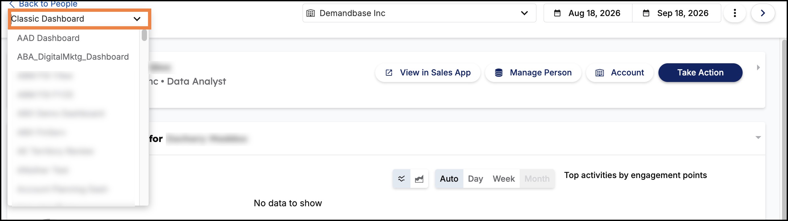Viewport: 788px width, 221px height.
Task: Switch to line chart view icon
Action: [x=402, y=179]
